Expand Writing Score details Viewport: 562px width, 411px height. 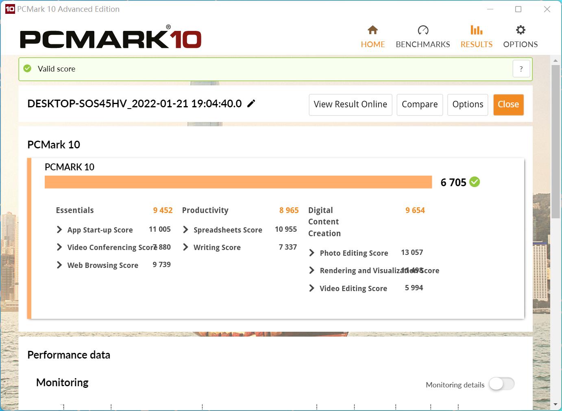click(x=186, y=247)
